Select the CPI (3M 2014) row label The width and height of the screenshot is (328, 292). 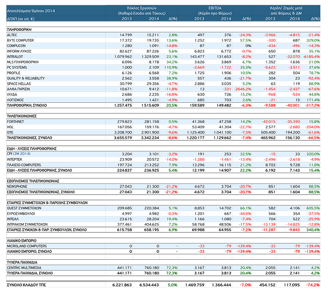18,154
